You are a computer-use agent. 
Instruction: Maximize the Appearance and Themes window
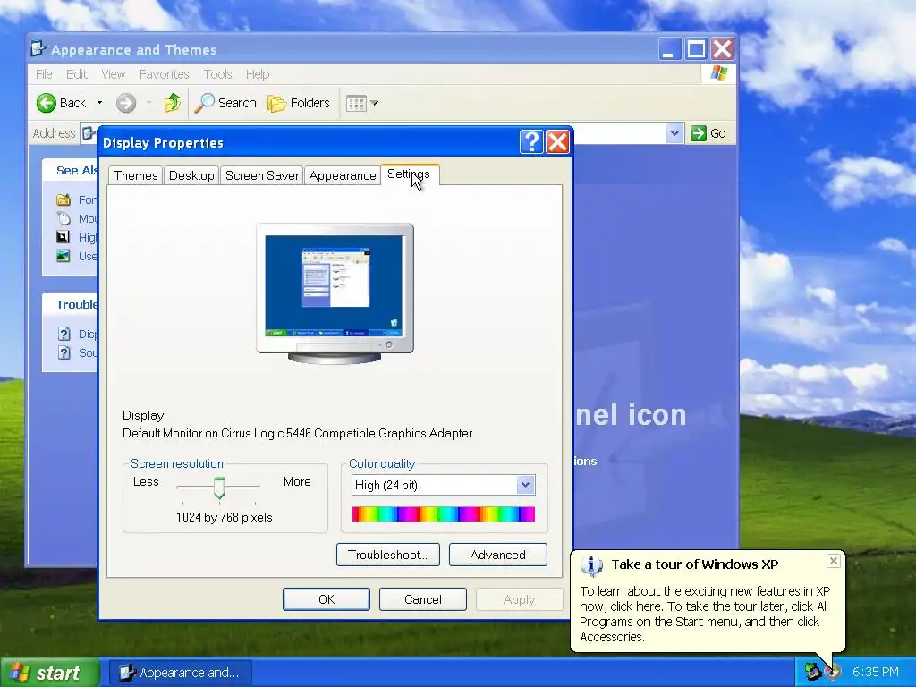696,49
